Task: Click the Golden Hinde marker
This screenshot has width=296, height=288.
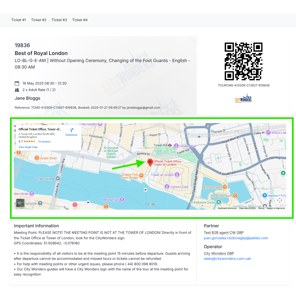Action: point(32,193)
